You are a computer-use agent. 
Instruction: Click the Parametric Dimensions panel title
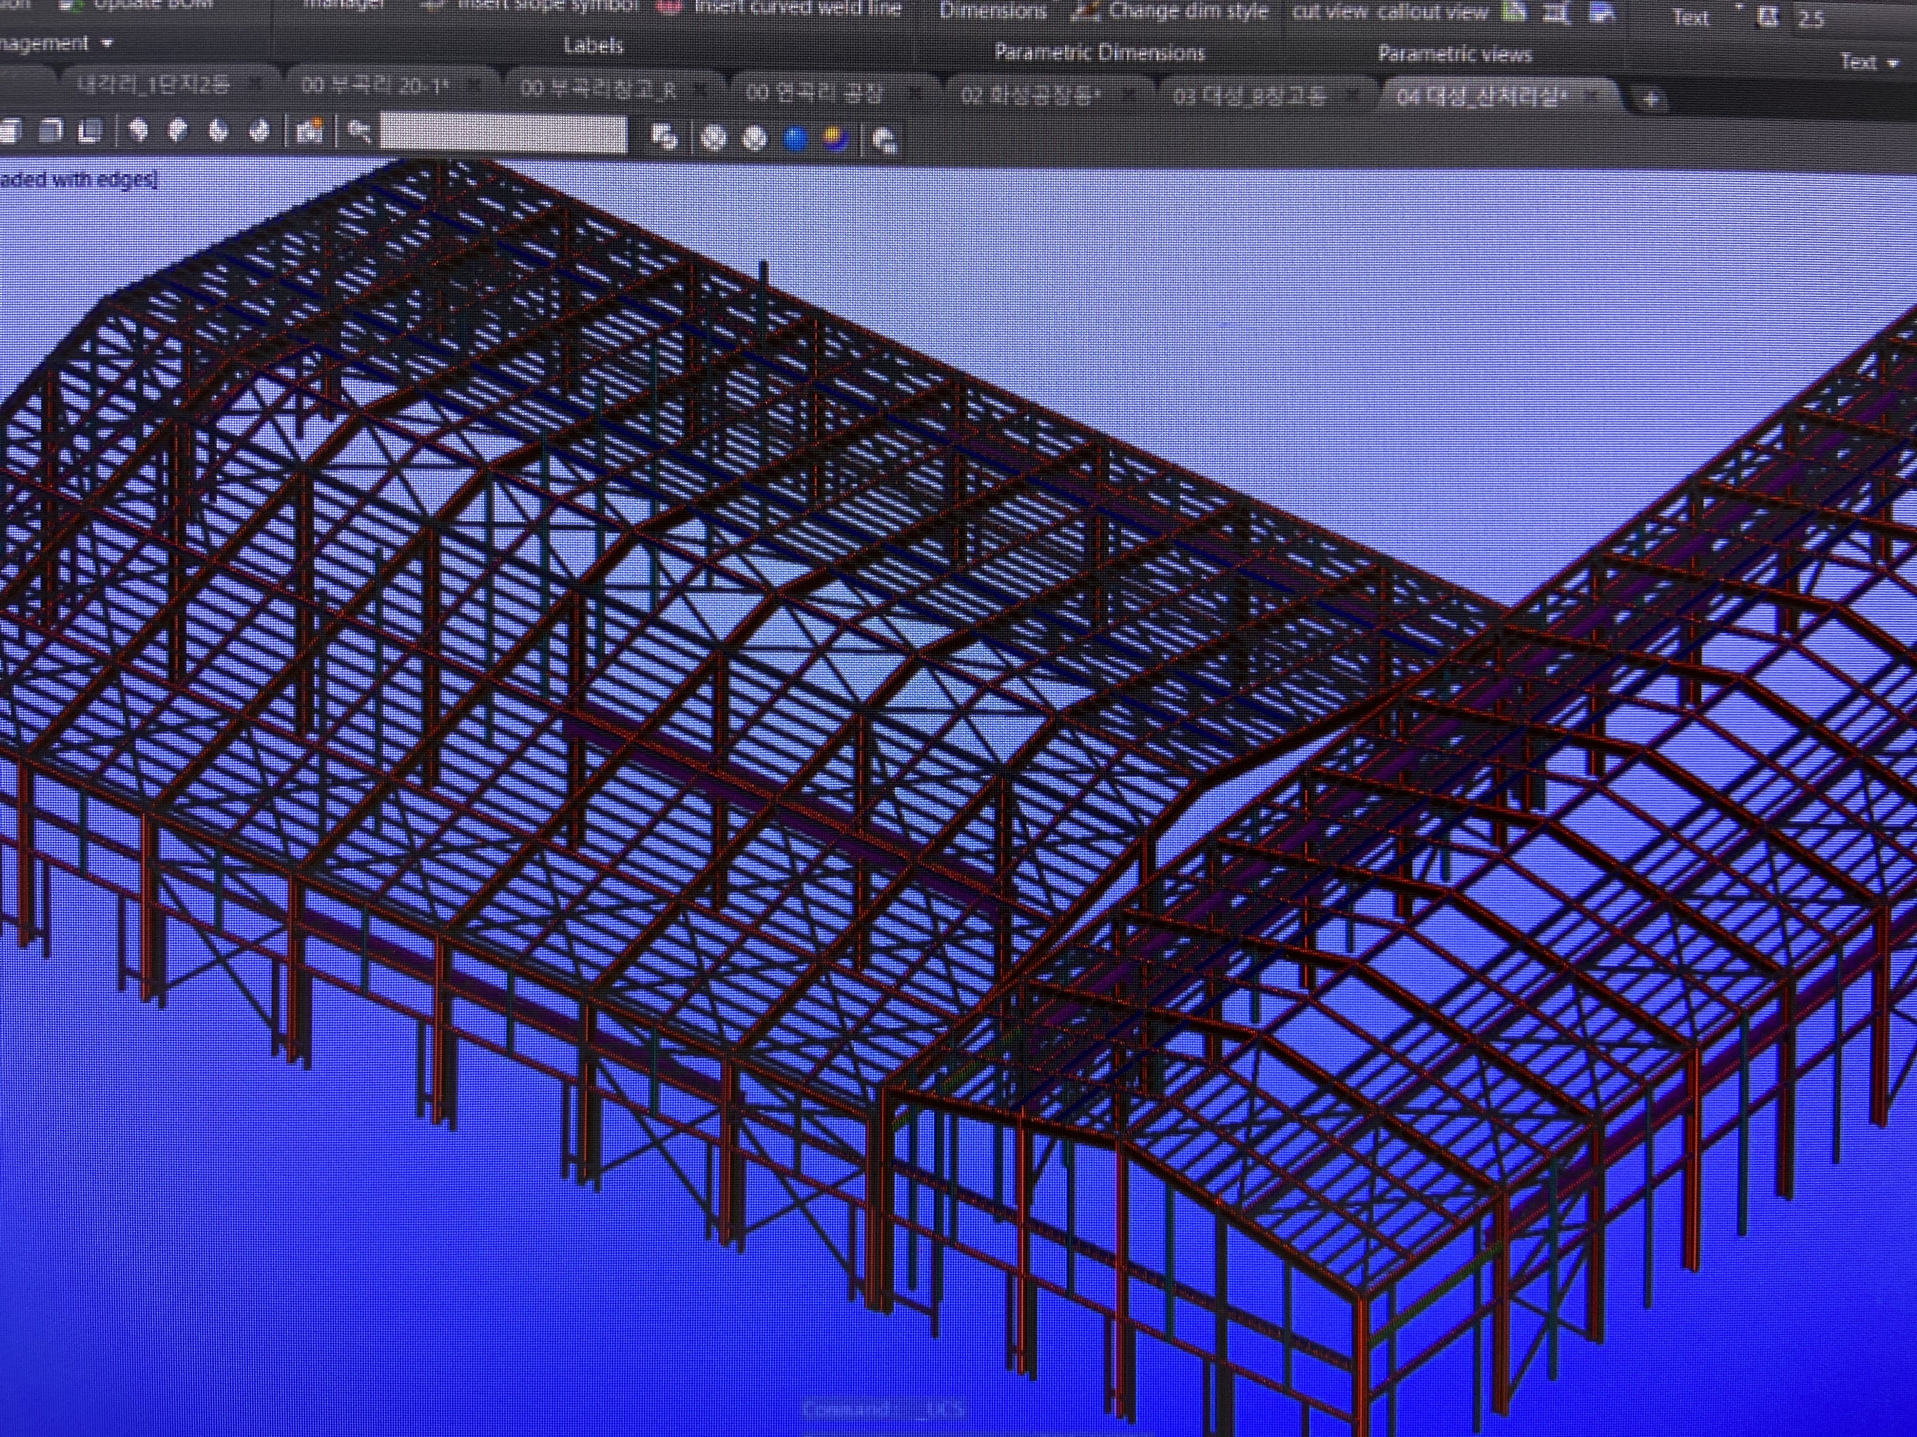(1099, 52)
